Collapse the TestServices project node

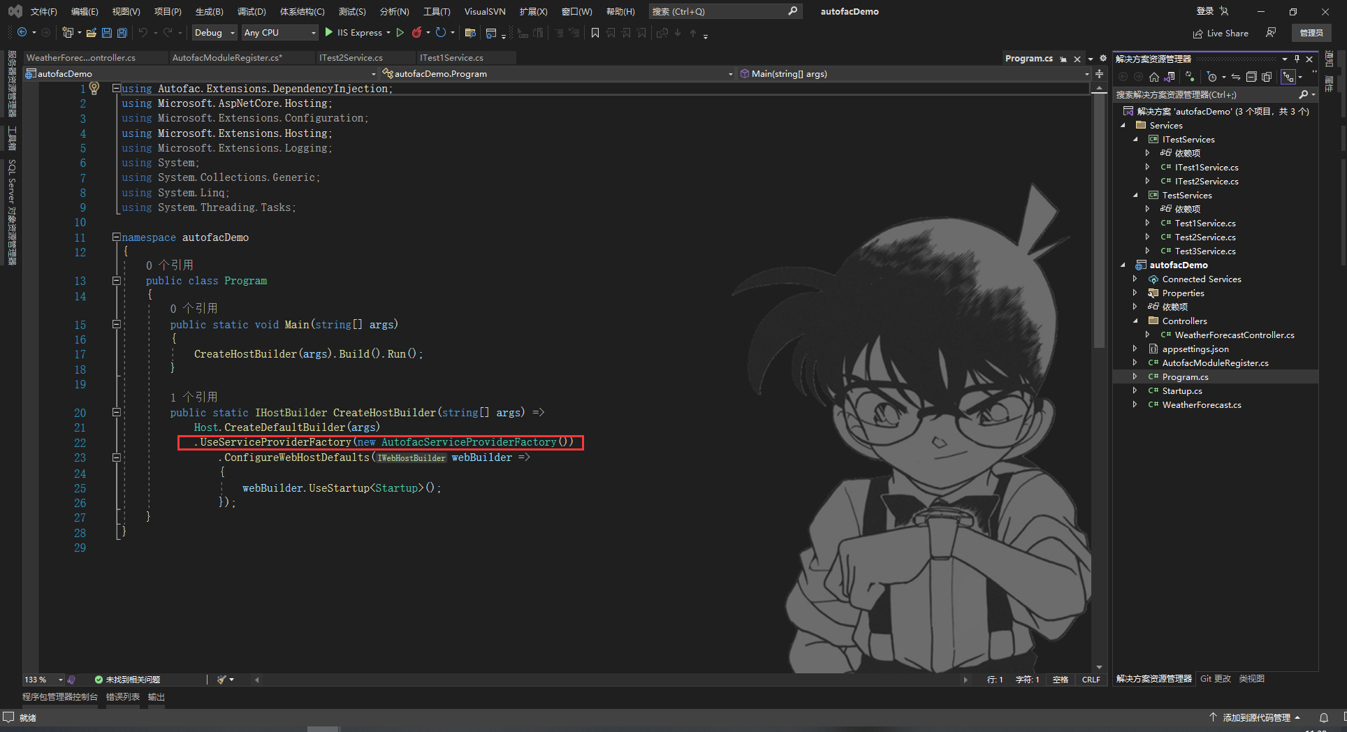pos(1136,196)
